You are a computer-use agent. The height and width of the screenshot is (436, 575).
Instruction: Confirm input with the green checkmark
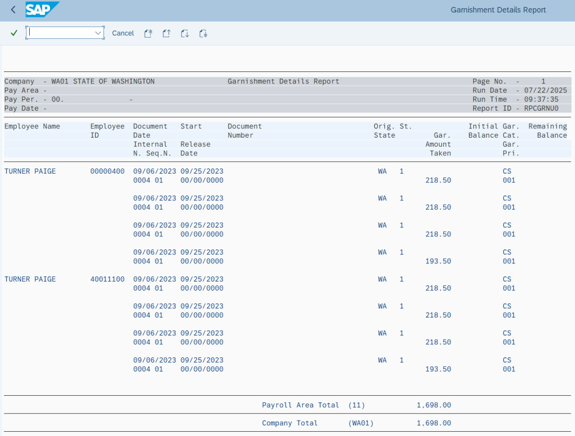(13, 33)
